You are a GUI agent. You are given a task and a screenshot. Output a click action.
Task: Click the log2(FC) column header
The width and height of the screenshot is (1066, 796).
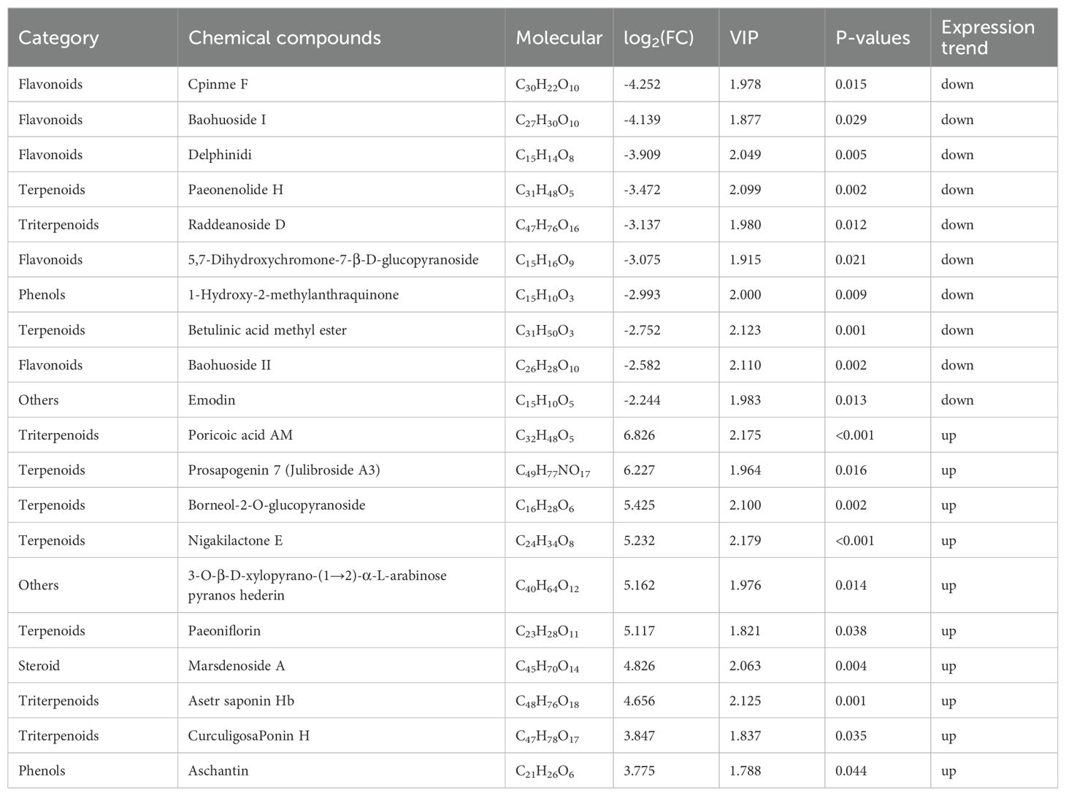tap(658, 38)
